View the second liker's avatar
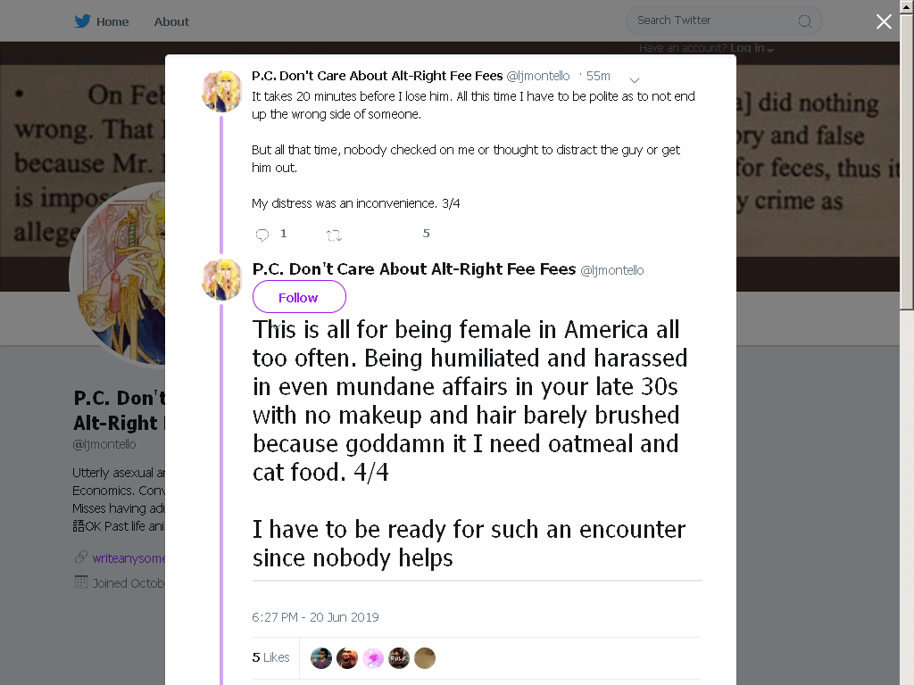The width and height of the screenshot is (914, 685). click(x=347, y=658)
